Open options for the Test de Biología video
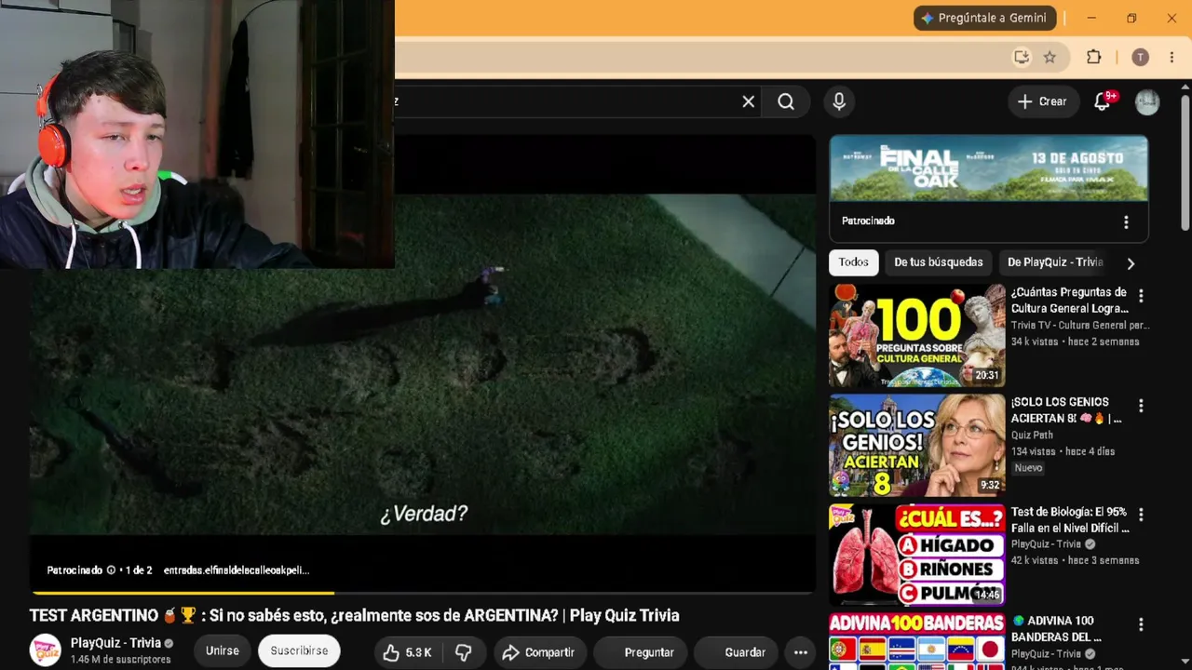 [1141, 515]
